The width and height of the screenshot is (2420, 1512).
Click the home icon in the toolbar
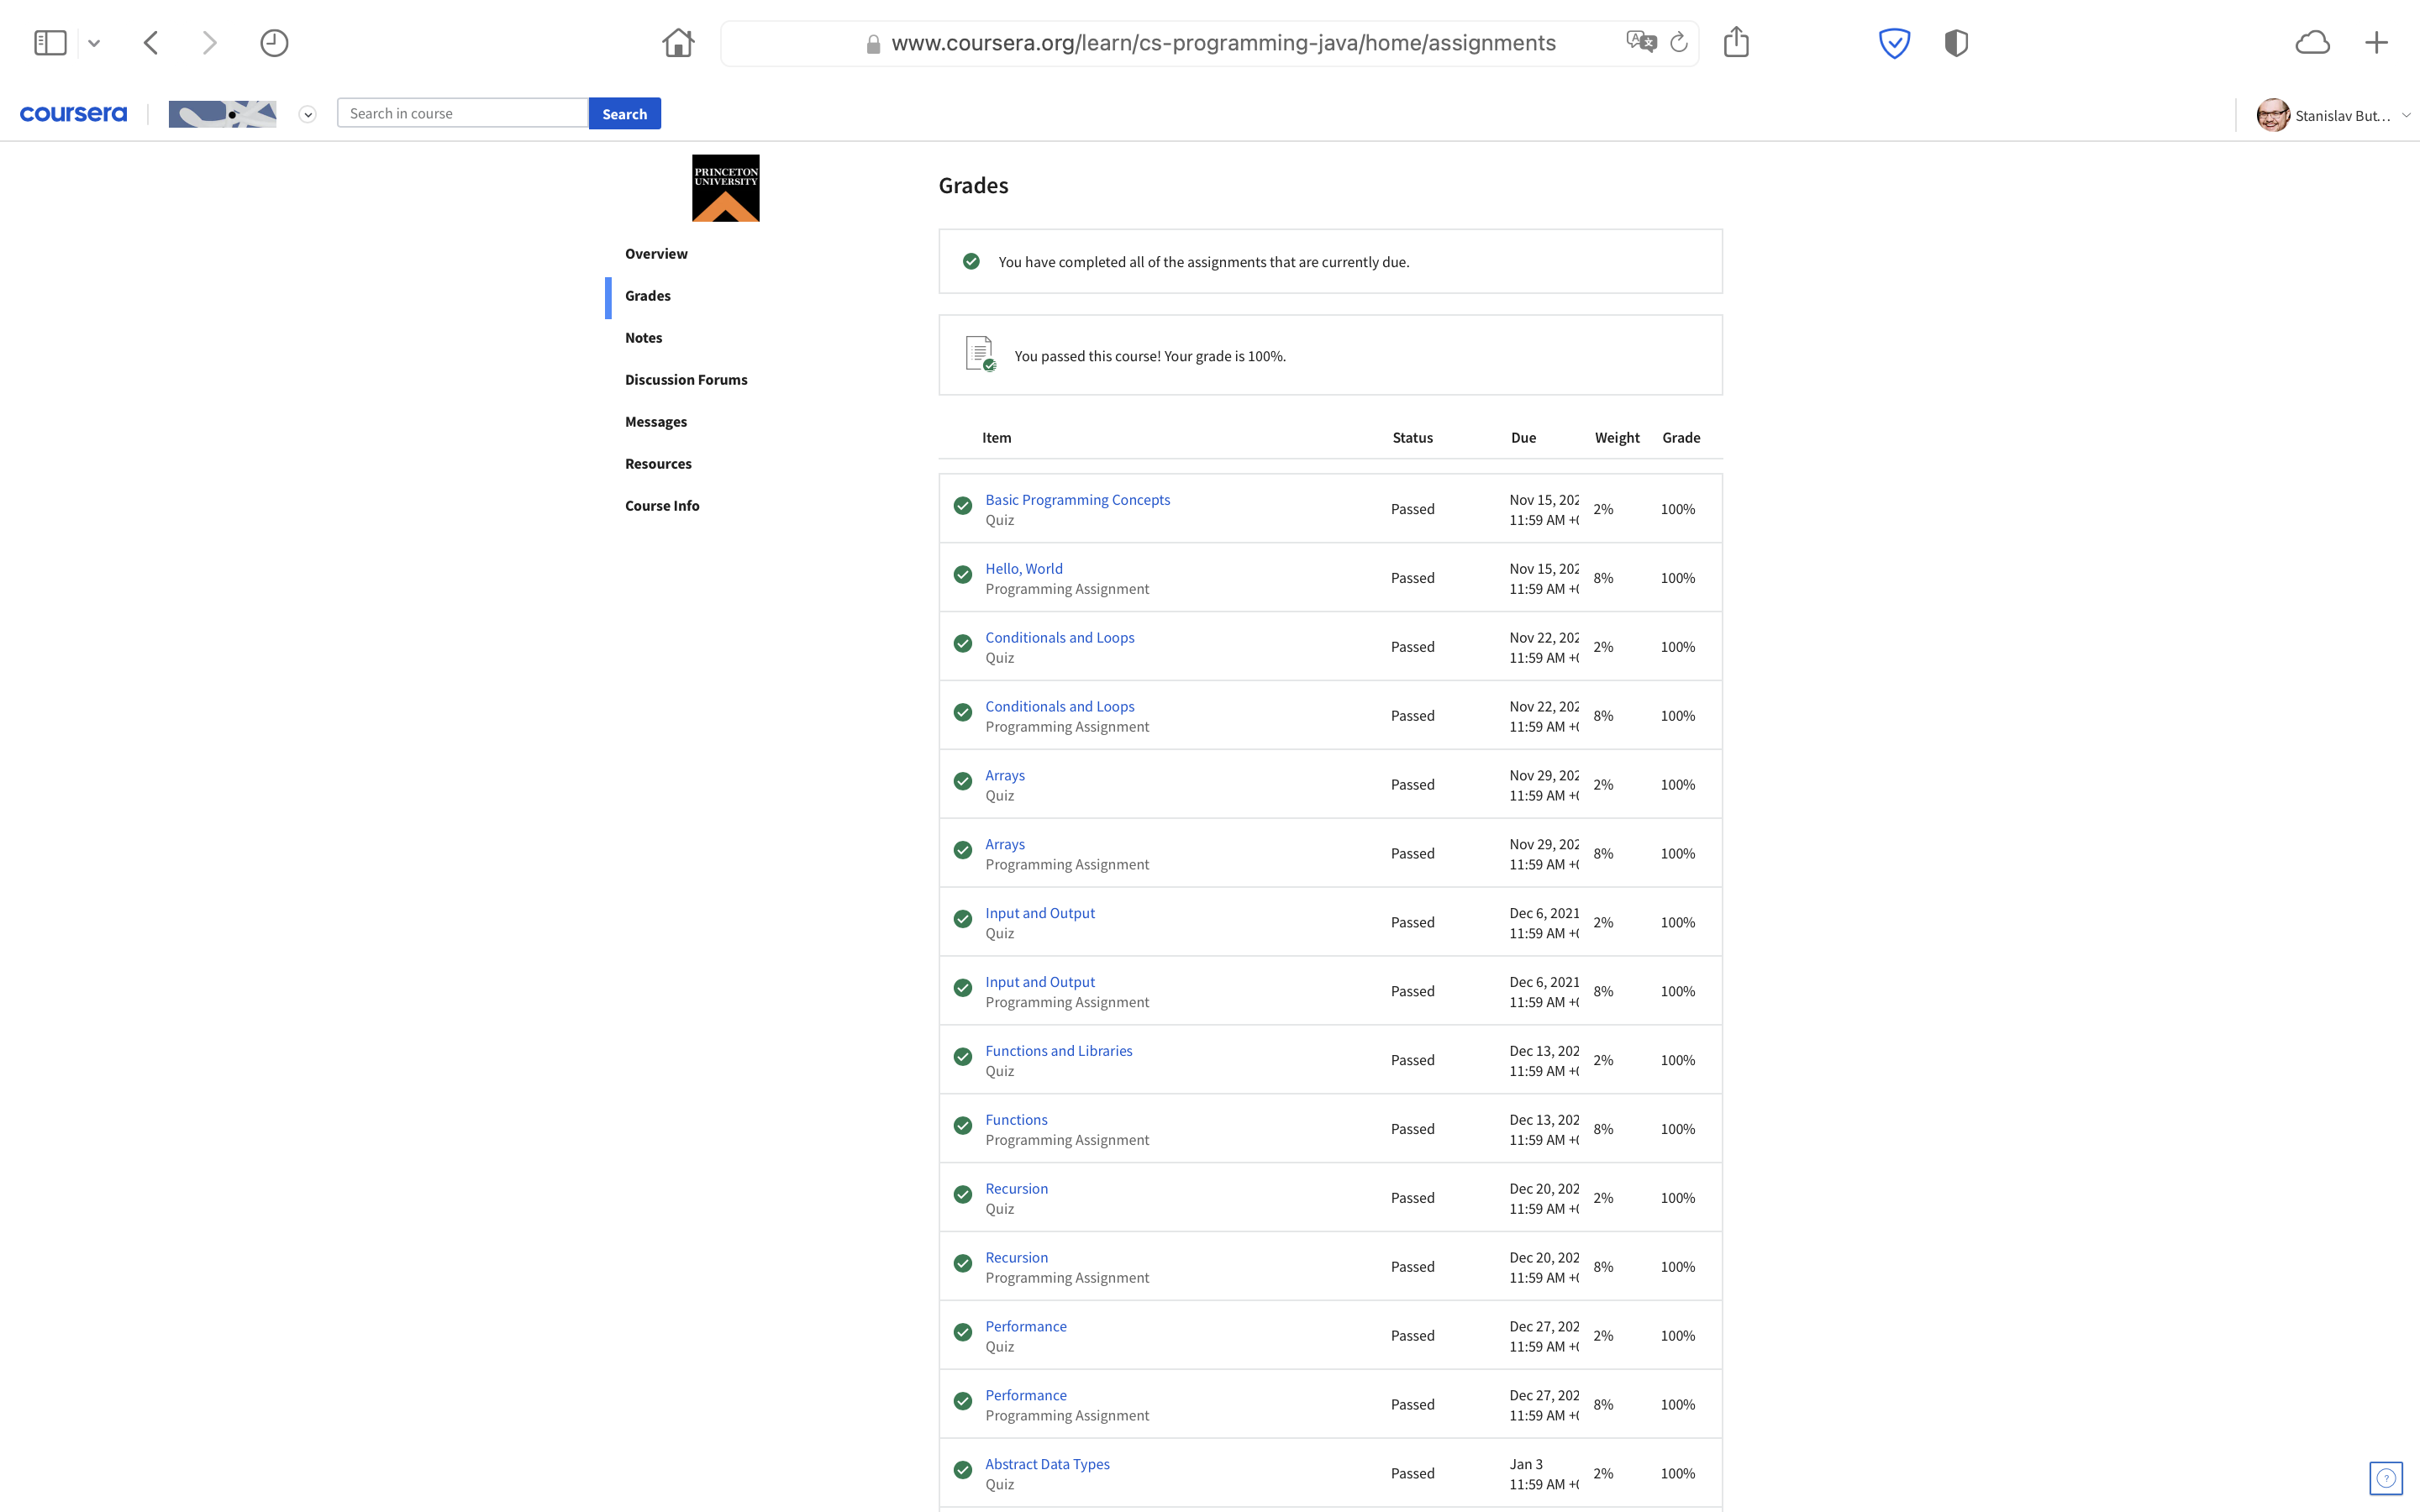(678, 43)
